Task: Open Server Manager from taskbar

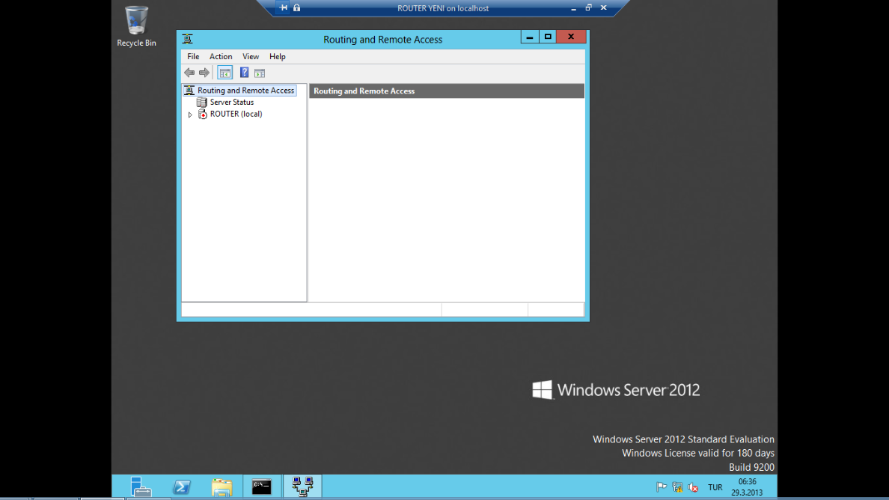Action: [x=141, y=487]
